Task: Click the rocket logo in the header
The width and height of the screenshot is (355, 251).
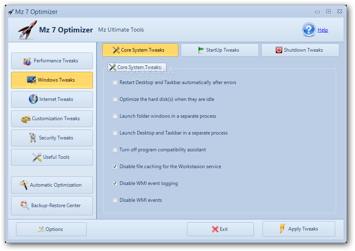Action: click(28, 30)
